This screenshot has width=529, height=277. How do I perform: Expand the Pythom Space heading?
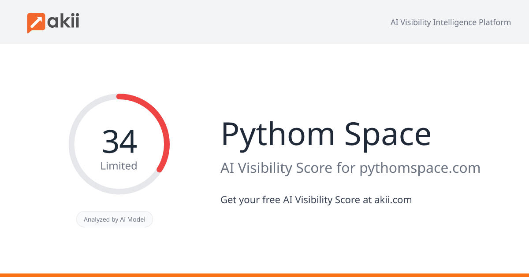326,133
